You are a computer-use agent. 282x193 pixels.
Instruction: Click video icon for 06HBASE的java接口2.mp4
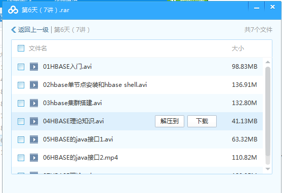tap(34, 158)
